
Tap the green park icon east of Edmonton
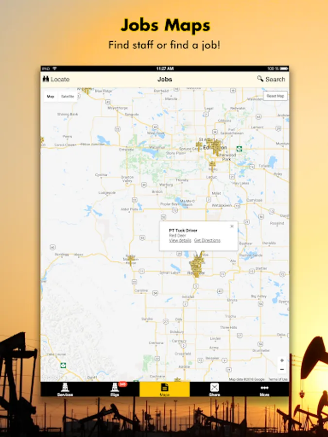(239, 149)
